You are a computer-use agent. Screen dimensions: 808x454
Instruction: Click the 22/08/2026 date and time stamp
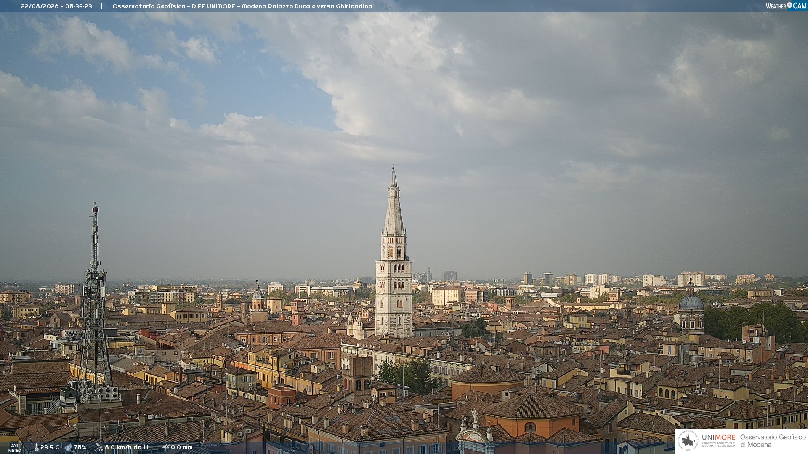[x=56, y=6]
